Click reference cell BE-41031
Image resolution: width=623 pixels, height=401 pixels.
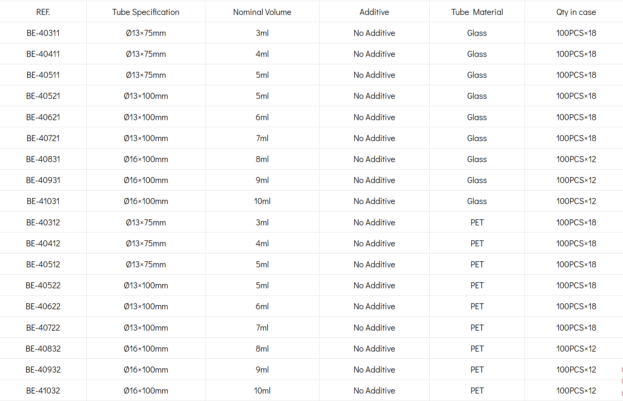(x=43, y=201)
